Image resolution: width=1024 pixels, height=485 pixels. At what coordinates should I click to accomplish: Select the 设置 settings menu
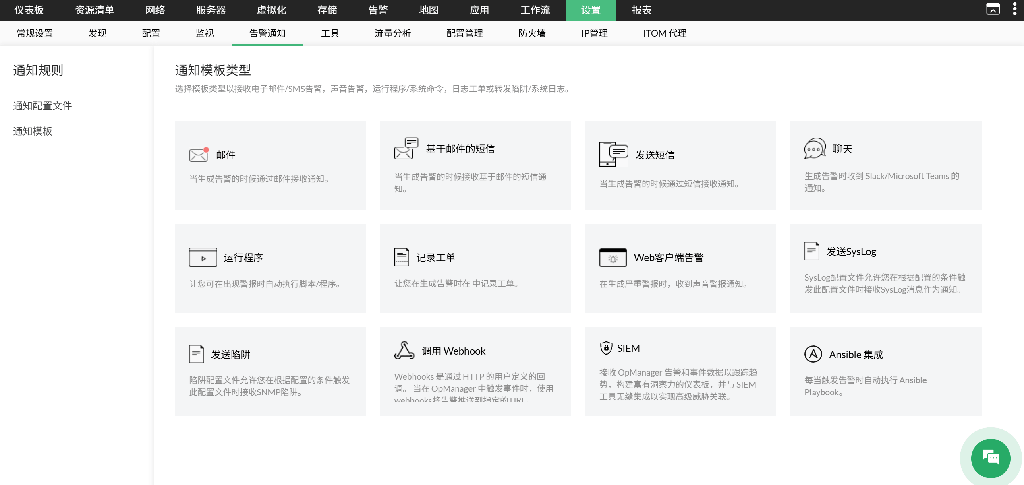pyautogui.click(x=591, y=10)
